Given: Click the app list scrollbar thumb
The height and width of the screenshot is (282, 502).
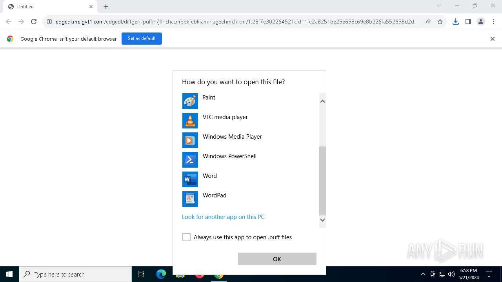Looking at the screenshot, I should 322,181.
